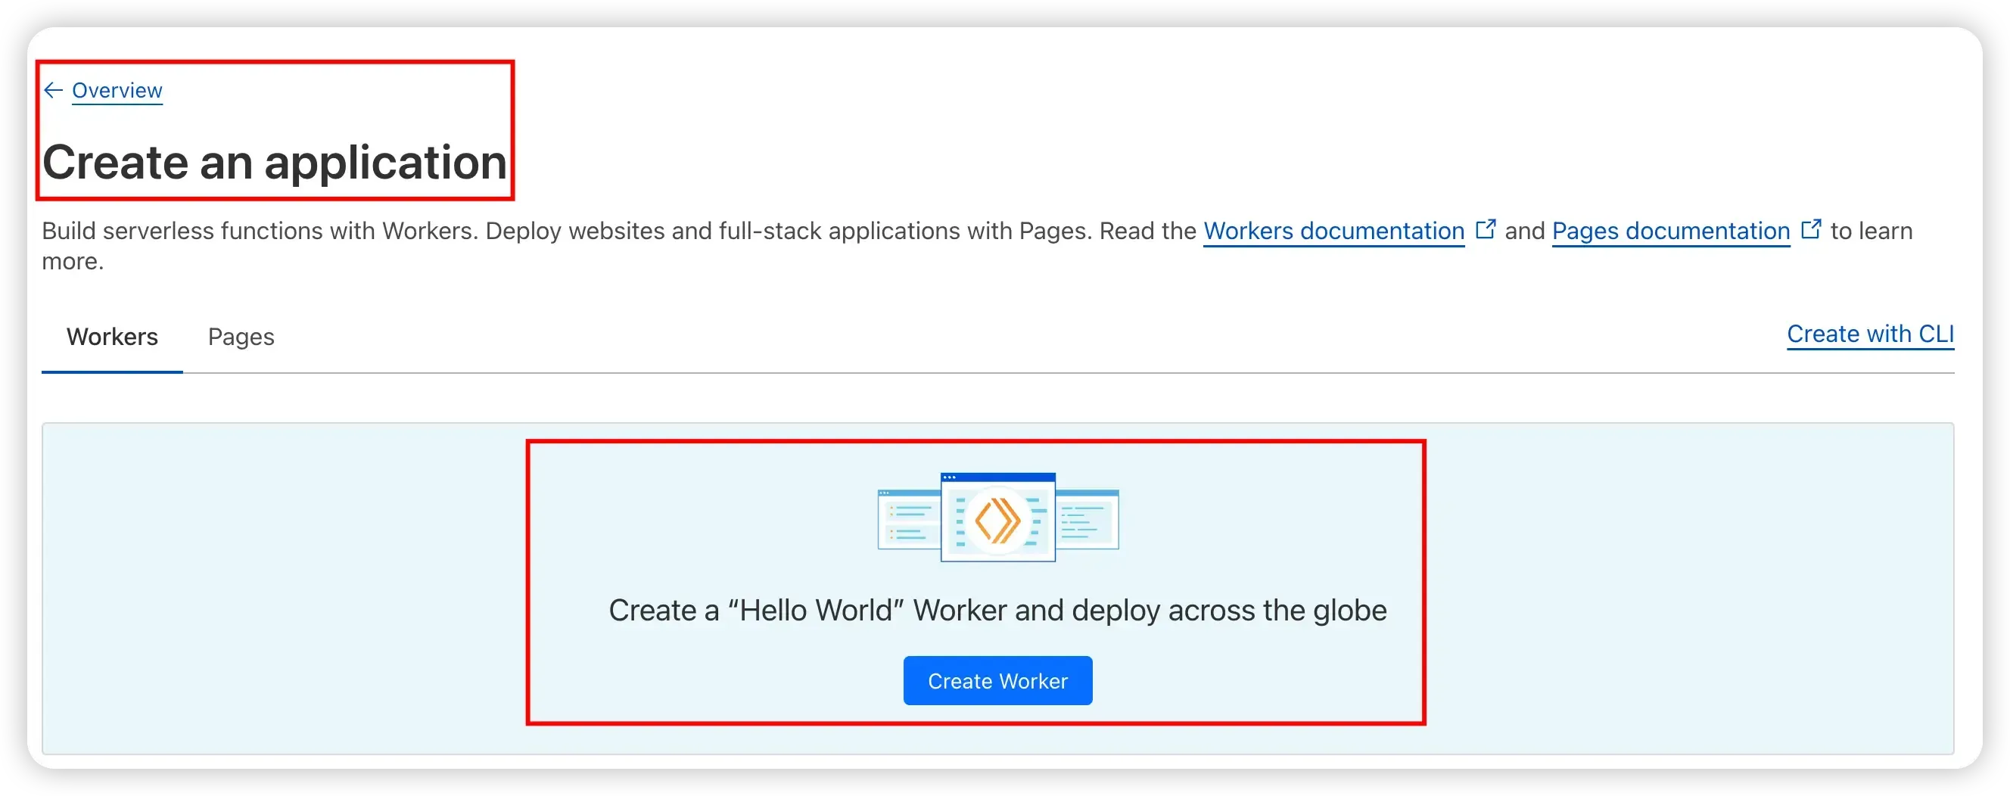2010x796 pixels.
Task: Click external-link icon after Workers documentation
Action: 1486,229
